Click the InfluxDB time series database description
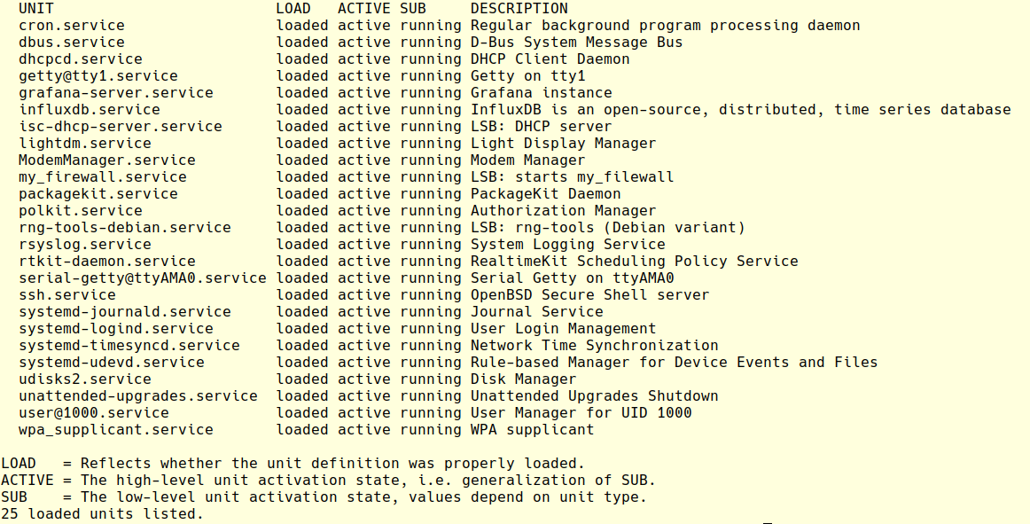The image size is (1030, 524). coord(741,110)
